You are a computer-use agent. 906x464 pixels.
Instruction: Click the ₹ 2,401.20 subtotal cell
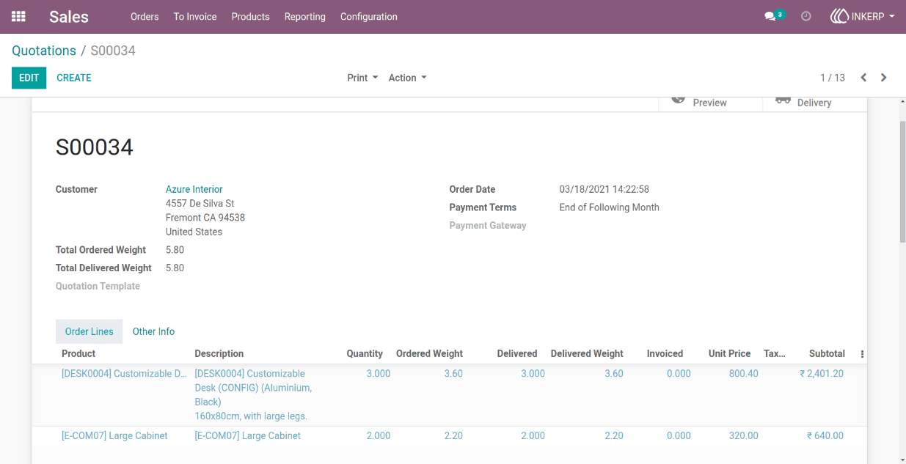pyautogui.click(x=822, y=373)
